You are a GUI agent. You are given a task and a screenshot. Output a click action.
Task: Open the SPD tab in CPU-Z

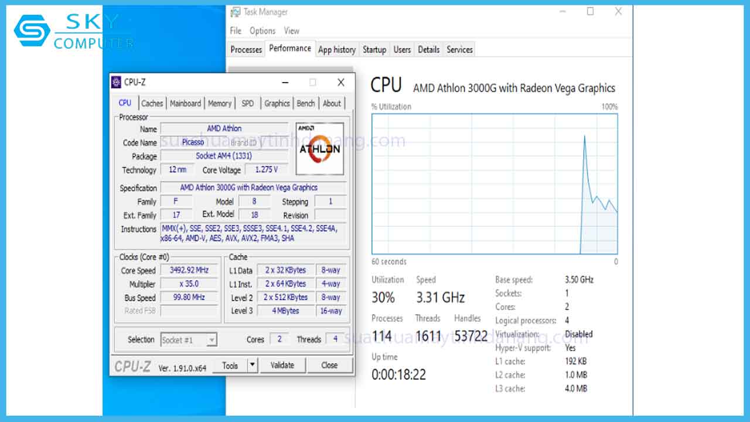tap(248, 103)
